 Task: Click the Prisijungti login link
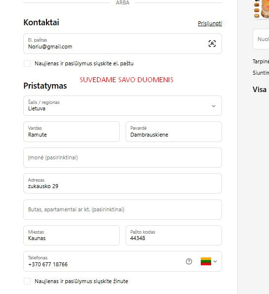210,23
